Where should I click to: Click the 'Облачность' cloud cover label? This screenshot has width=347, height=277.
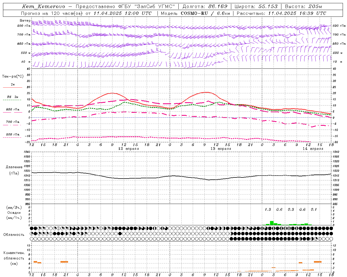[14, 235]
